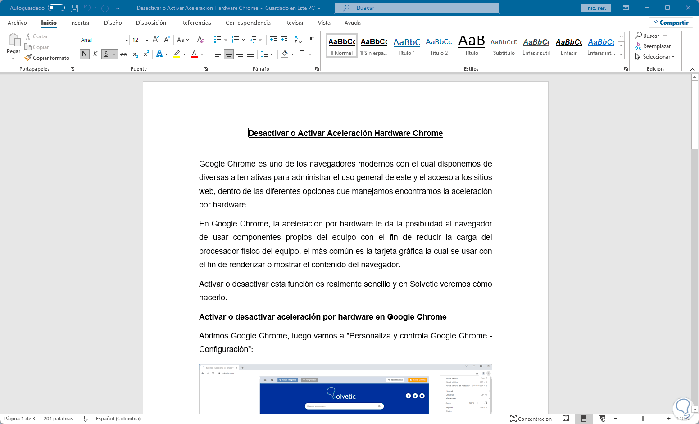Toggle center alignment
699x424 pixels.
coord(229,54)
